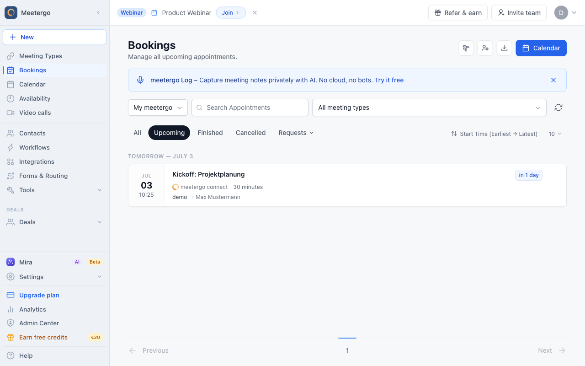This screenshot has width=585, height=366.
Task: Click the New button
Action: click(x=55, y=37)
